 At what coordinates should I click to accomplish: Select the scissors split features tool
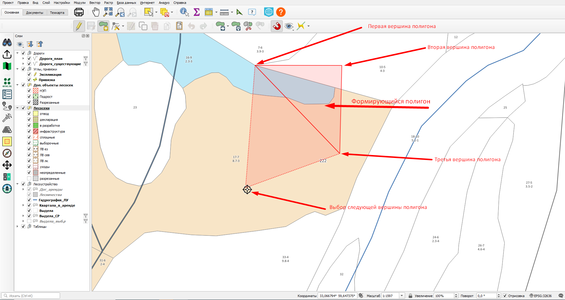pyautogui.click(x=248, y=26)
